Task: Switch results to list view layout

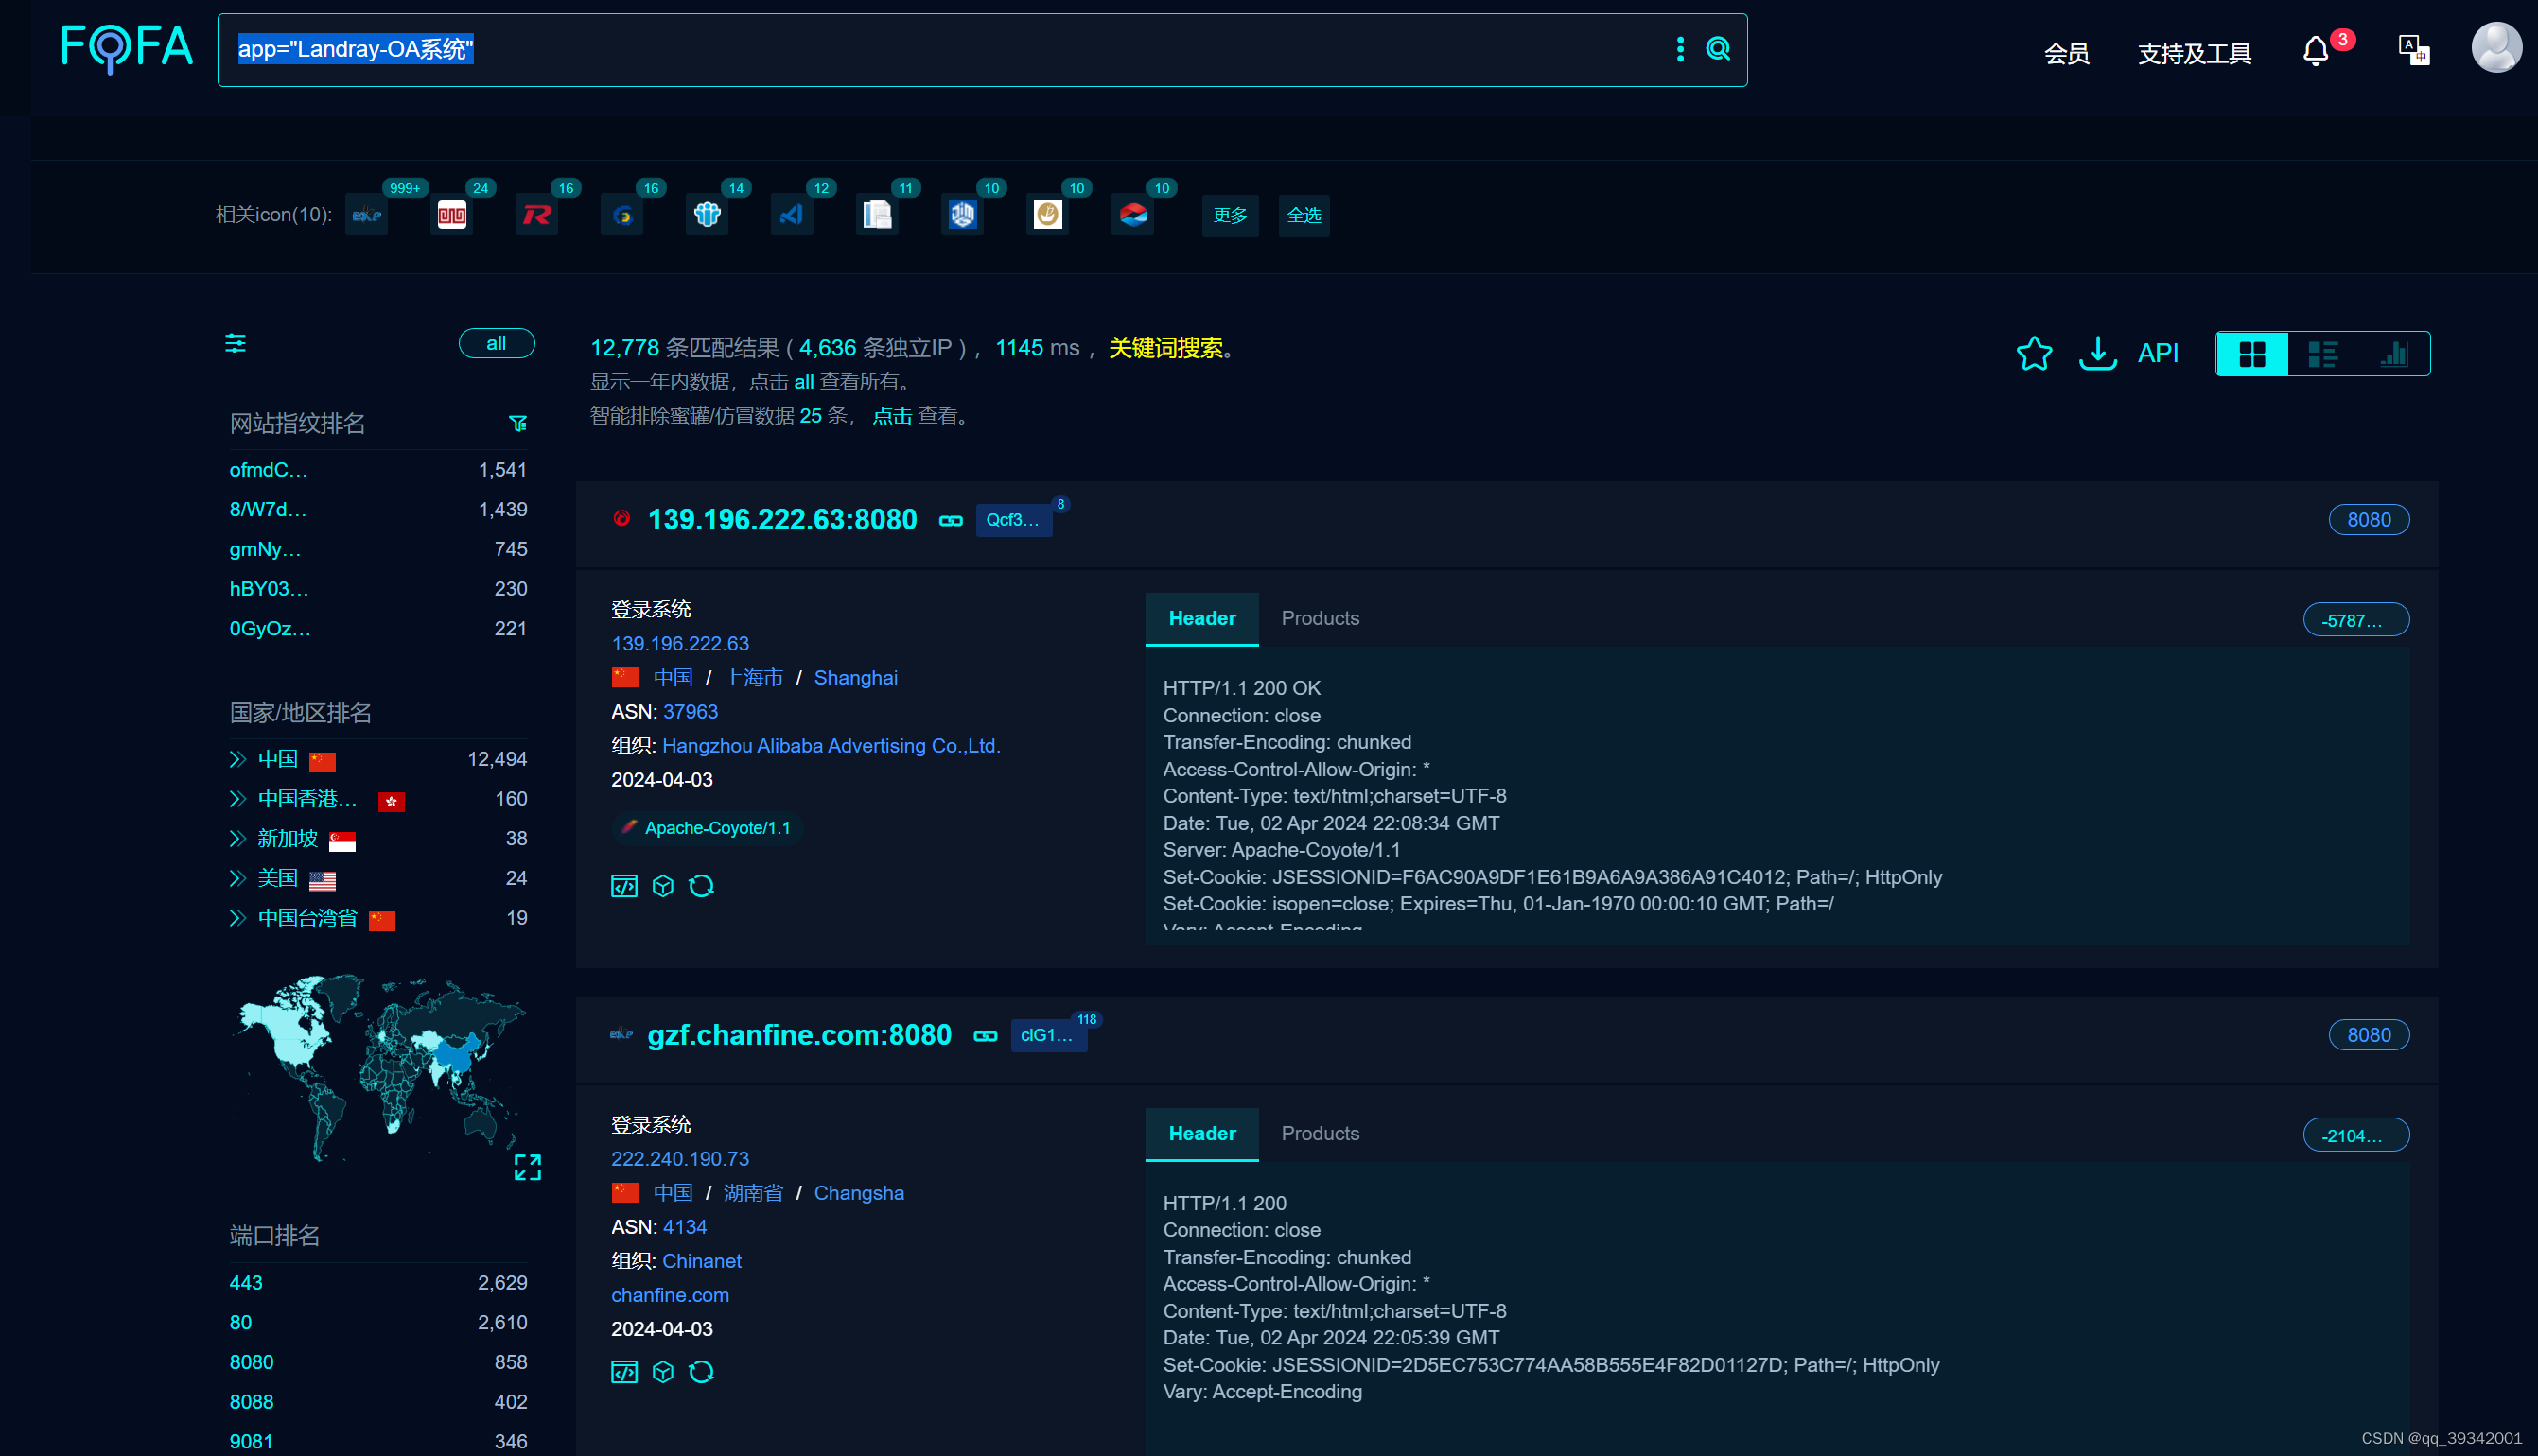Action: pos(2323,353)
